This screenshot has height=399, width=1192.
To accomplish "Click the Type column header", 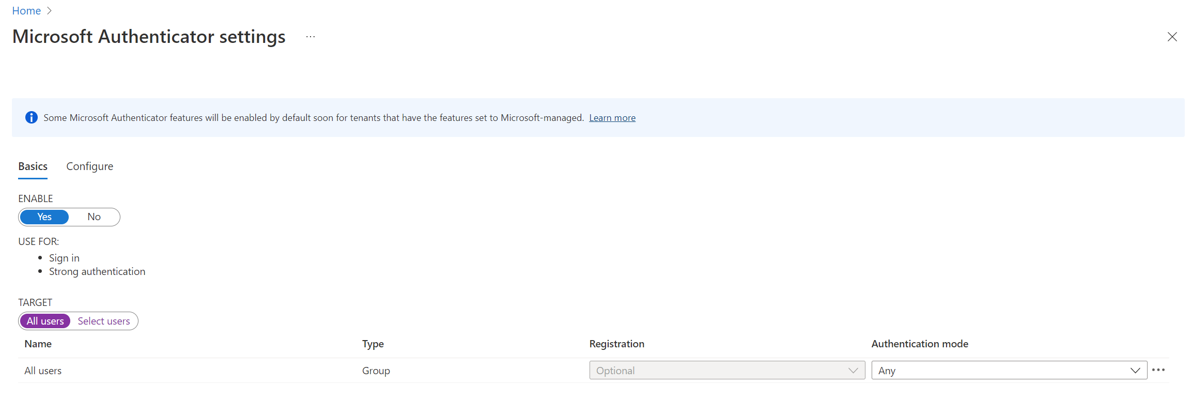I will tap(373, 344).
